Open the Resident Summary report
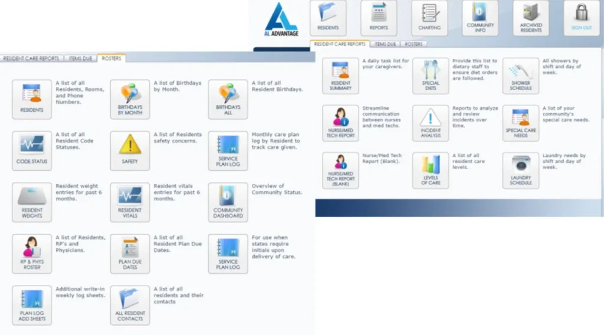 340,76
